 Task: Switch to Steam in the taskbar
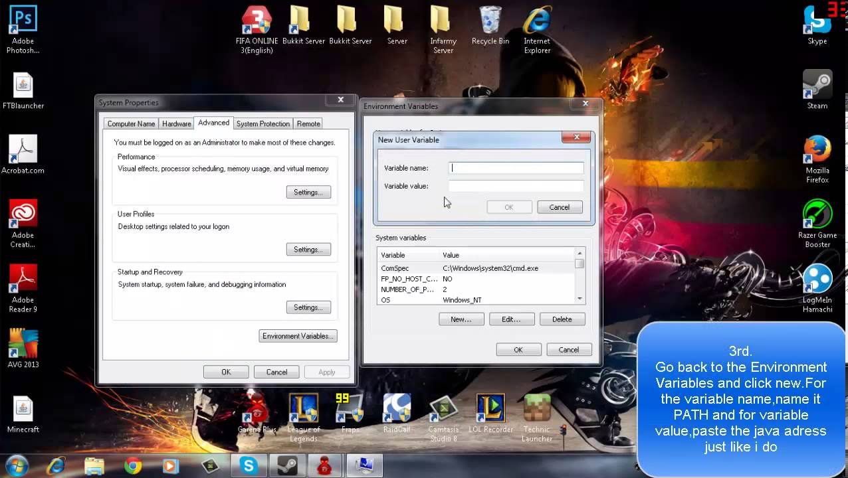click(x=288, y=466)
